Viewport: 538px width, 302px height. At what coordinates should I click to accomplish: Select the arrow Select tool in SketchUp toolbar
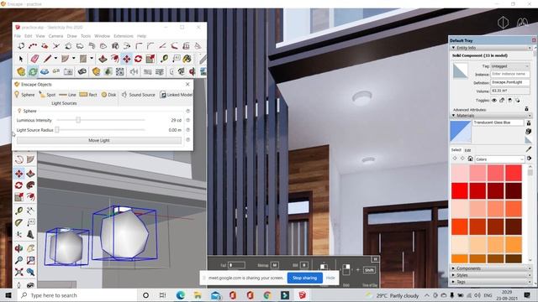point(21,59)
